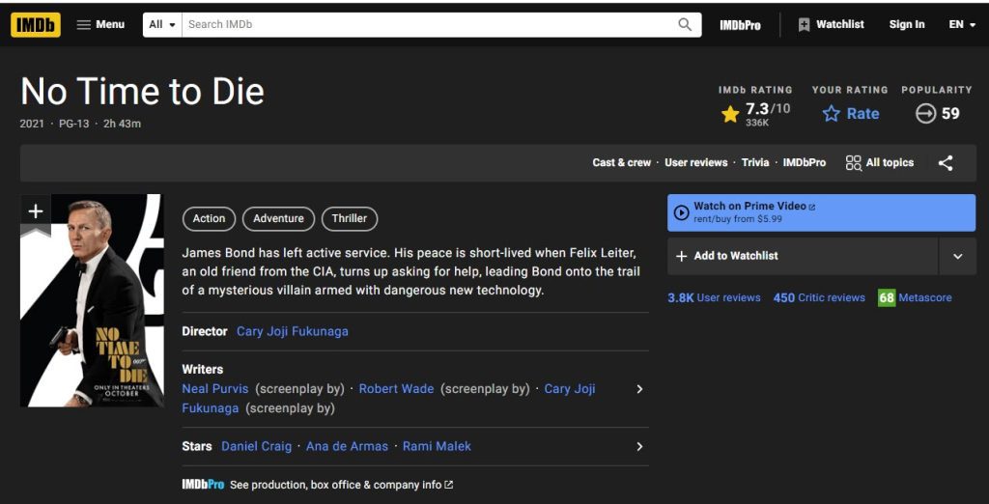Click the magnifying glass search icon
Viewport: 989px width, 504px height.
pos(685,24)
